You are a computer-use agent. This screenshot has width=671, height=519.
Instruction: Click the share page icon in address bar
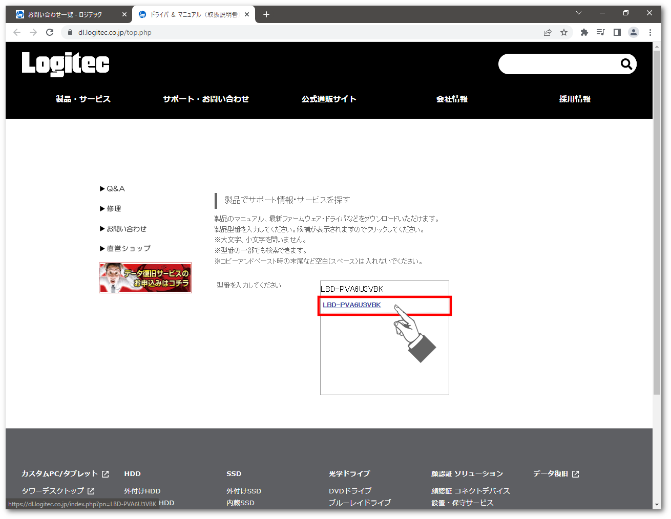coord(548,32)
